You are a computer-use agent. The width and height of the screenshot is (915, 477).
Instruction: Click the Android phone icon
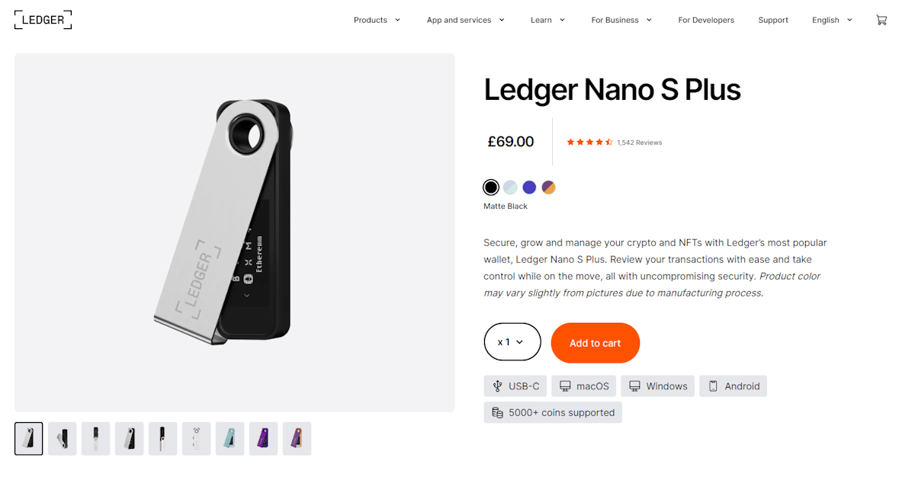(714, 386)
